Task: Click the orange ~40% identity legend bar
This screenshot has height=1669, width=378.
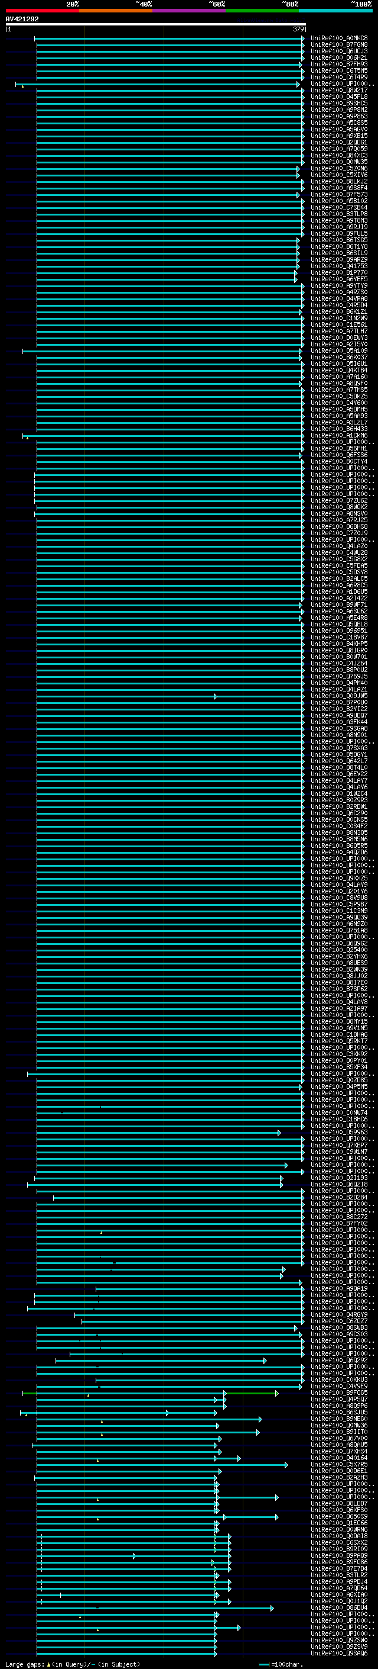Action: pyautogui.click(x=116, y=11)
